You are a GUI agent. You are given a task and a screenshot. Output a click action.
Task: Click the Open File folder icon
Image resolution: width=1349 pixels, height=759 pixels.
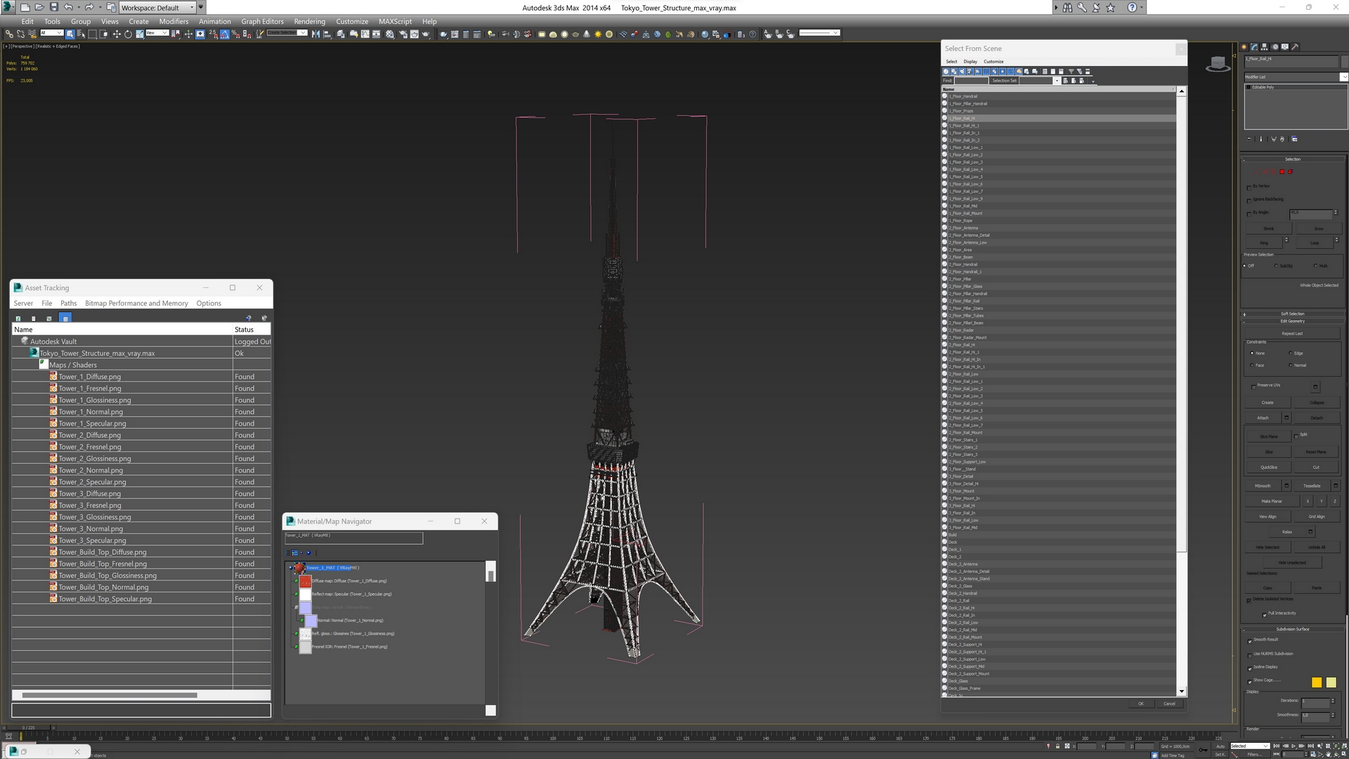pyautogui.click(x=39, y=7)
